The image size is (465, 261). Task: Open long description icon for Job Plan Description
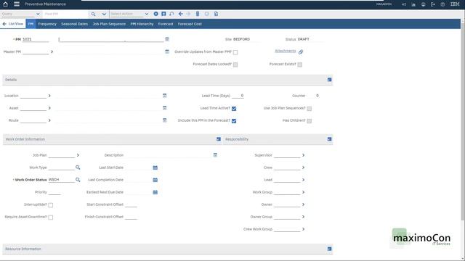(x=215, y=155)
